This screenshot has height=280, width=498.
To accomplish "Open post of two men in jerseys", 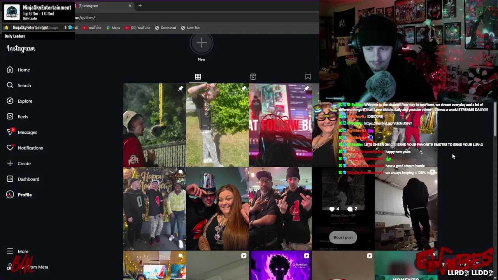I will pos(281,209).
